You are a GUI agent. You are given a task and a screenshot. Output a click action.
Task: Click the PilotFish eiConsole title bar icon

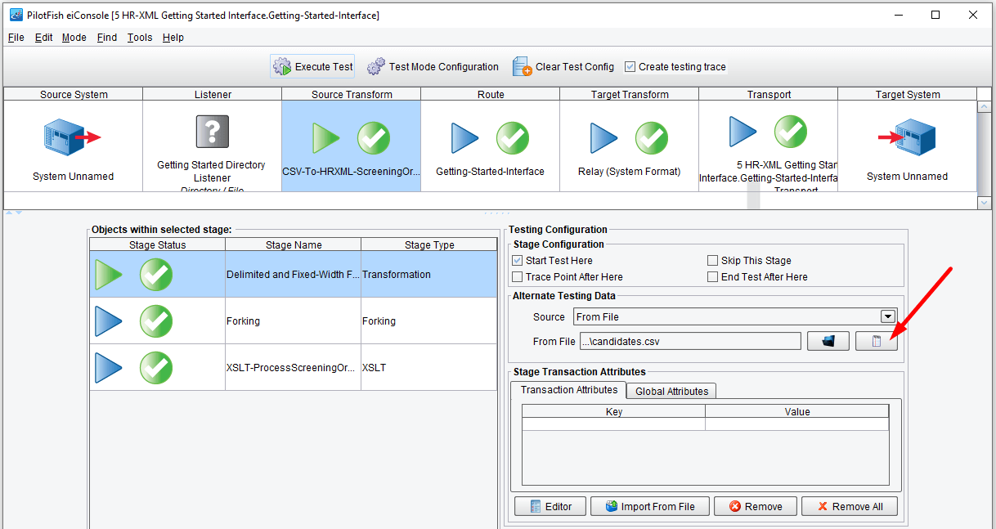16,15
